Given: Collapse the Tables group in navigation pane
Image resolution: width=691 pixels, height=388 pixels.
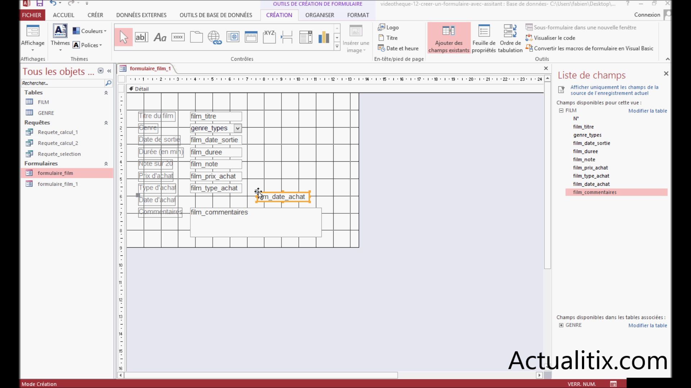Looking at the screenshot, I should (106, 93).
